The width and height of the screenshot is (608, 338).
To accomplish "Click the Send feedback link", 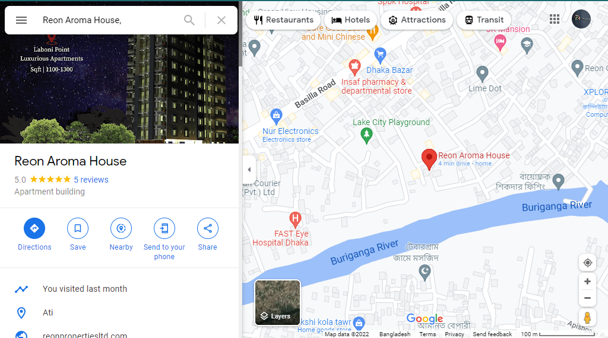I will coord(492,334).
